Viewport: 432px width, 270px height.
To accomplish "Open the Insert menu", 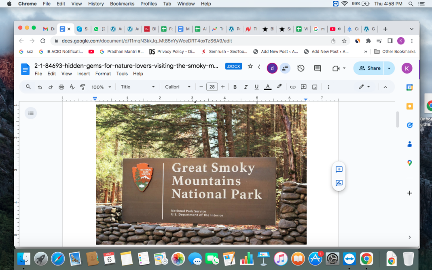I will (x=83, y=74).
